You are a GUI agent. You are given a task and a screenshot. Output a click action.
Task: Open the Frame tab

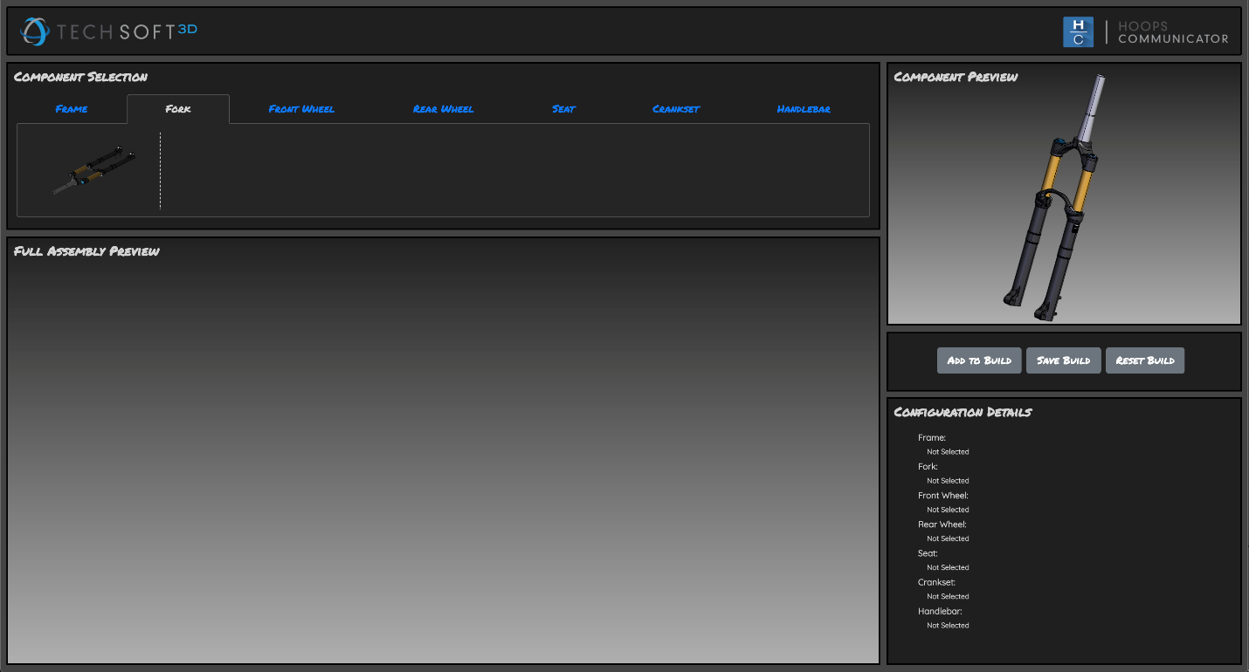pyautogui.click(x=72, y=109)
